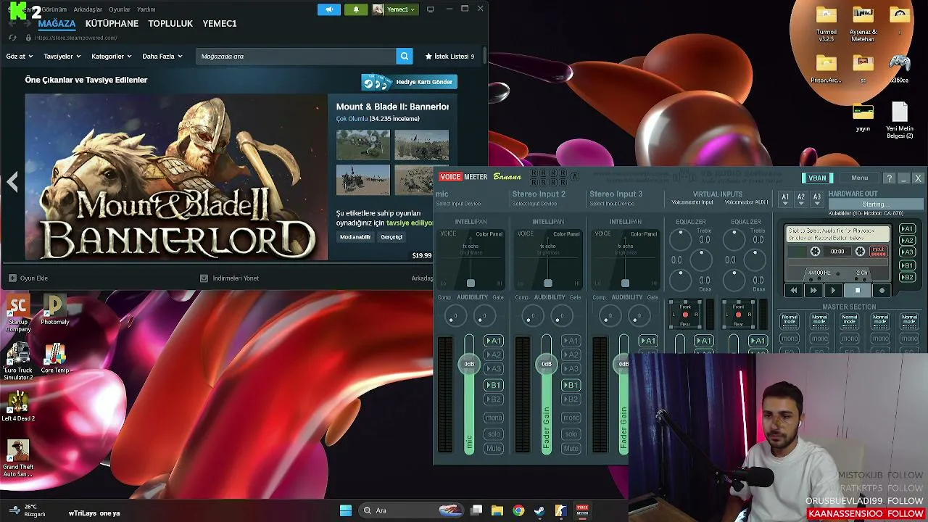This screenshot has height=522, width=928.
Task: Open Google Chrome from the taskbar
Action: (518, 510)
